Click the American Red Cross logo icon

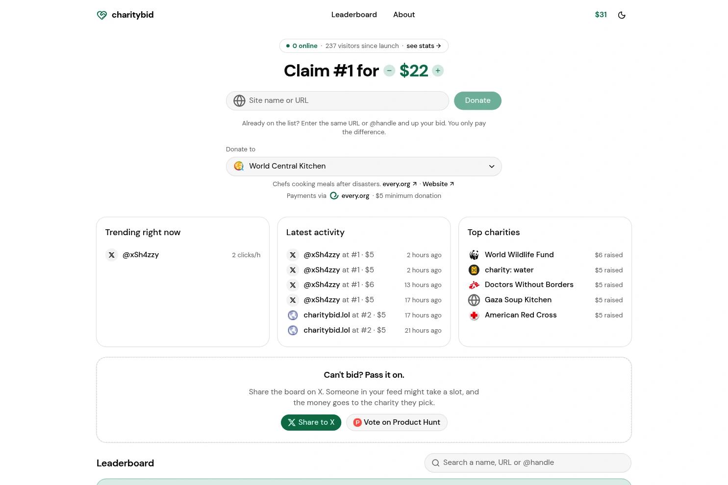pyautogui.click(x=474, y=315)
